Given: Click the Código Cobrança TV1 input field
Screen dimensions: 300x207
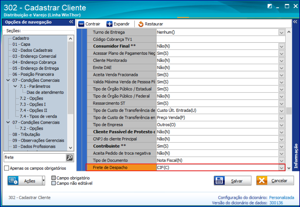Looking at the screenshot, I should (220, 39).
